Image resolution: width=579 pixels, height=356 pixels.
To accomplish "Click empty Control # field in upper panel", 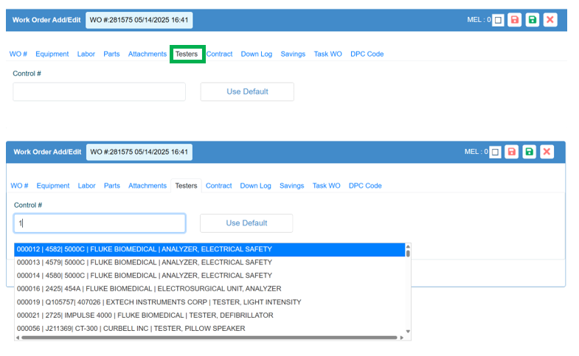I will click(99, 92).
